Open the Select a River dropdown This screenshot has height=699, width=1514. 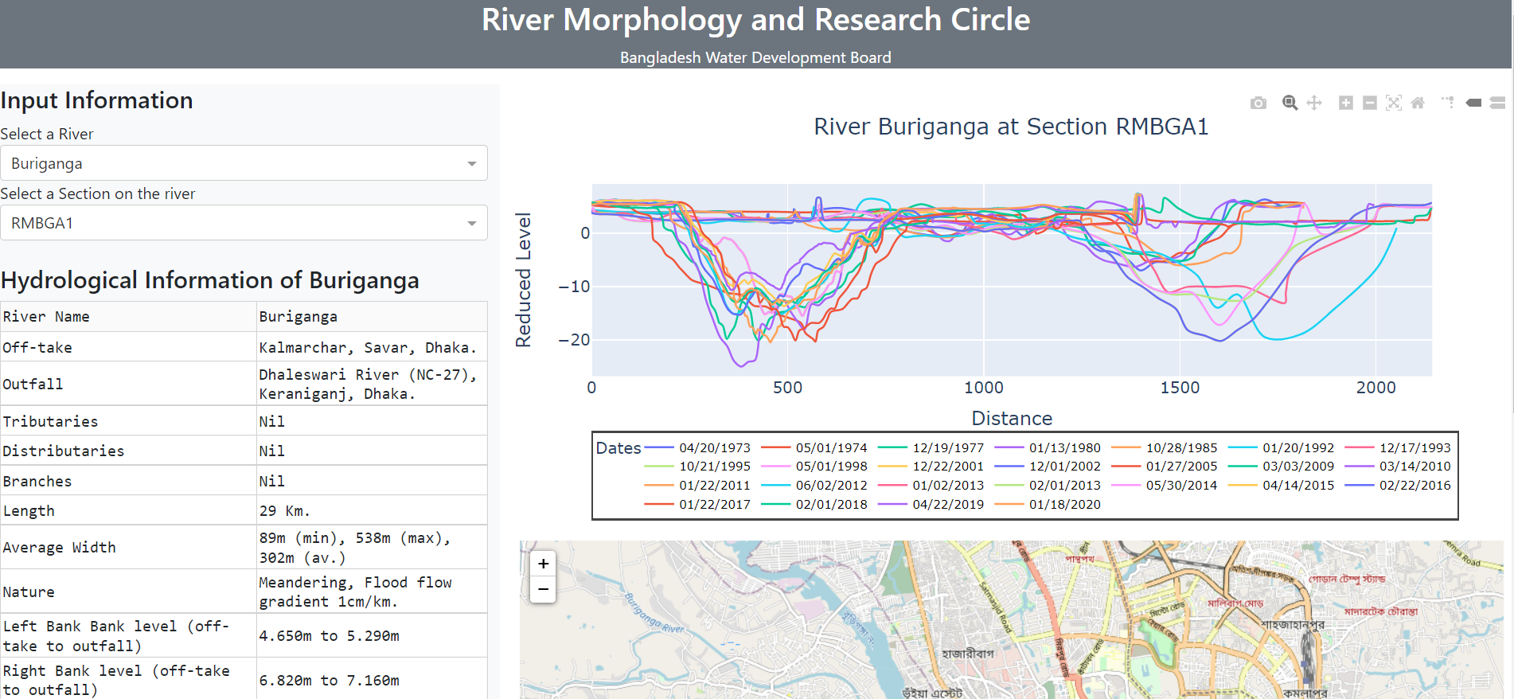pyautogui.click(x=244, y=163)
